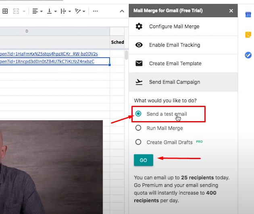Open the link ending in RW-bz0DV2s
The height and width of the screenshot is (214, 254).
tap(49, 54)
